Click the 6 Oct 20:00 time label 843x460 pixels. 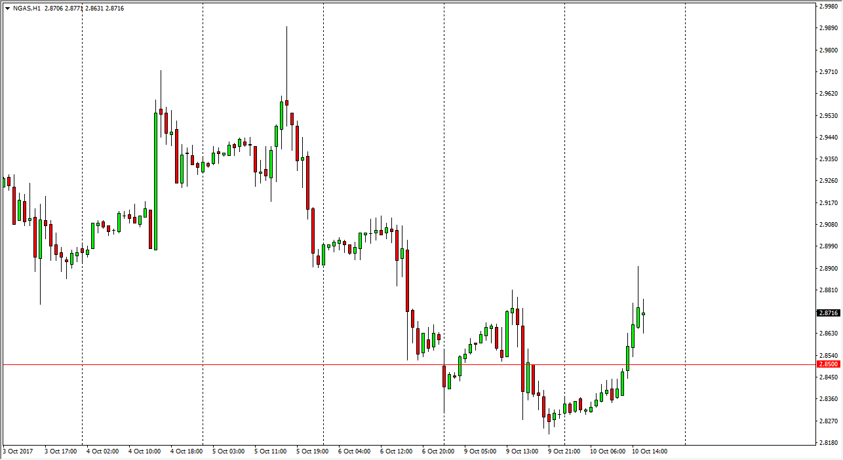pos(438,451)
